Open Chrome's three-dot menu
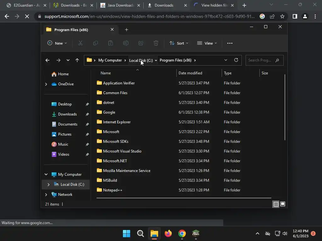 (315, 16)
